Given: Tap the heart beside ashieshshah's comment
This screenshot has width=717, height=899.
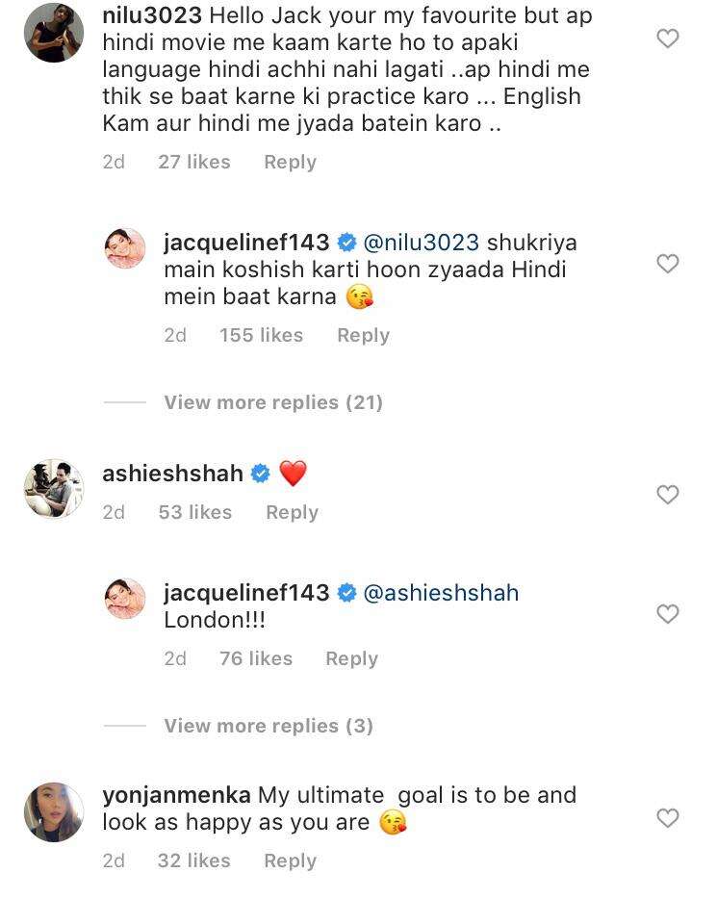Looking at the screenshot, I should tap(667, 495).
